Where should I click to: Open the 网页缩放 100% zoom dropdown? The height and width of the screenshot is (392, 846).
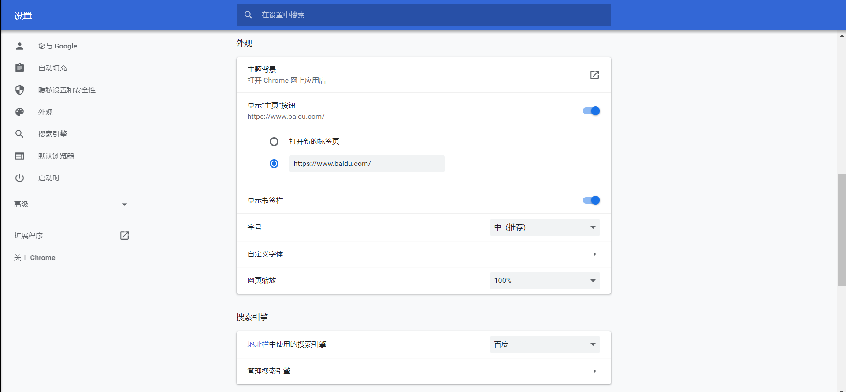click(545, 281)
